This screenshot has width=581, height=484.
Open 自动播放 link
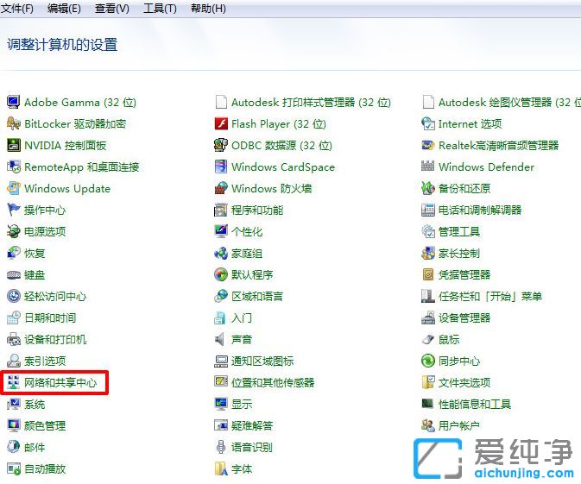(x=45, y=468)
